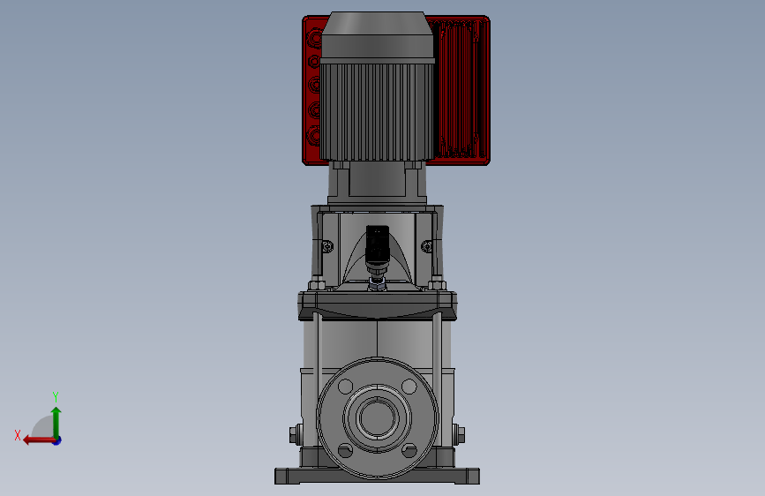Click the central bore of the flange
This screenshot has width=765, height=496.
coord(377,417)
